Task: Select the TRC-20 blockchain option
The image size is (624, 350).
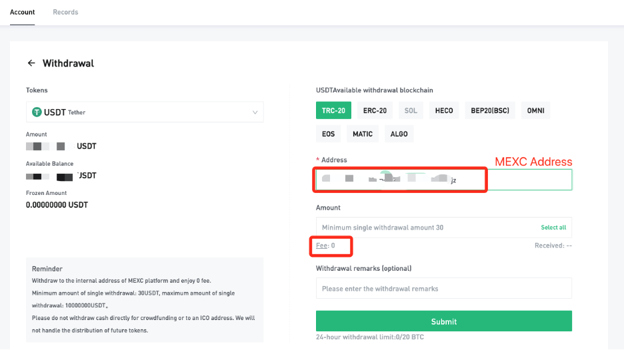Action: coord(333,110)
